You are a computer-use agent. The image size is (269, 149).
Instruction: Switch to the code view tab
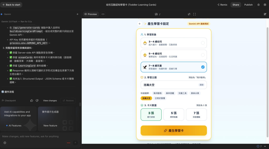(103, 14)
